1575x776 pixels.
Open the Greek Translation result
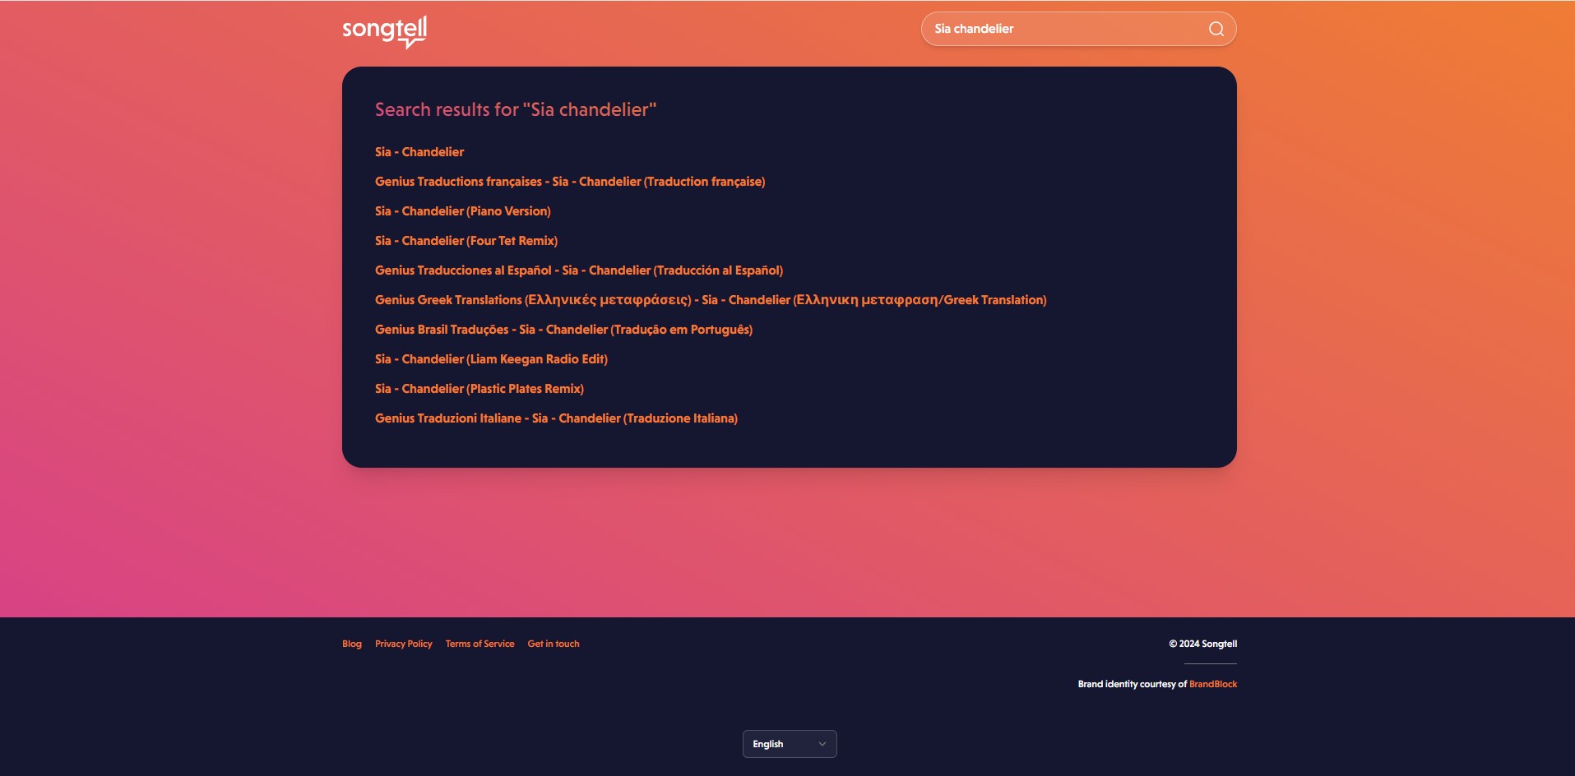pos(711,300)
